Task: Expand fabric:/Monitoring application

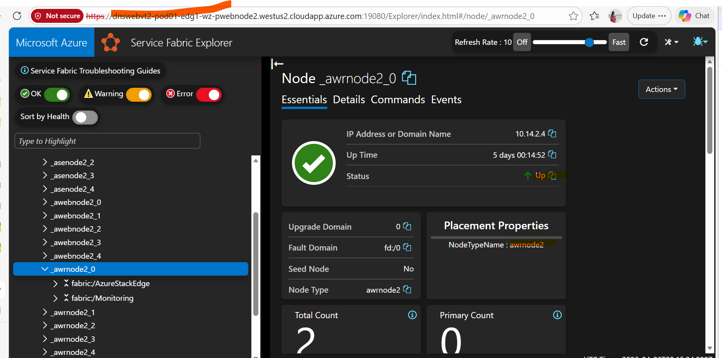Action: (55, 298)
